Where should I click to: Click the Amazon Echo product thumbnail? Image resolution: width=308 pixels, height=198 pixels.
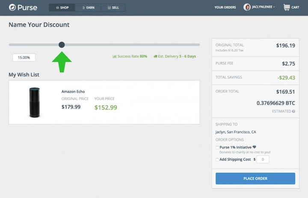[34, 102]
